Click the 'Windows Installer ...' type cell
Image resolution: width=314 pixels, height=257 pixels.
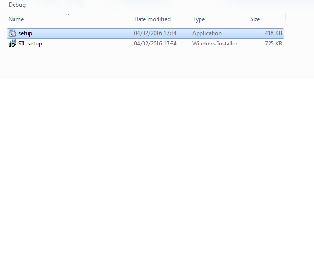pos(217,44)
